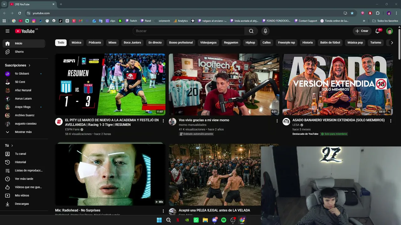Viewport: 401px width, 225px height.
Task: Click the Buscar search field
Action: click(x=189, y=31)
